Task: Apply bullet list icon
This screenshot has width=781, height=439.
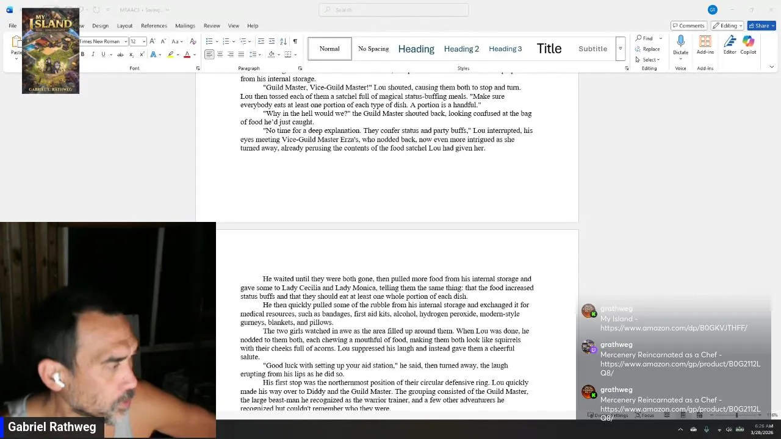Action: tap(209, 41)
